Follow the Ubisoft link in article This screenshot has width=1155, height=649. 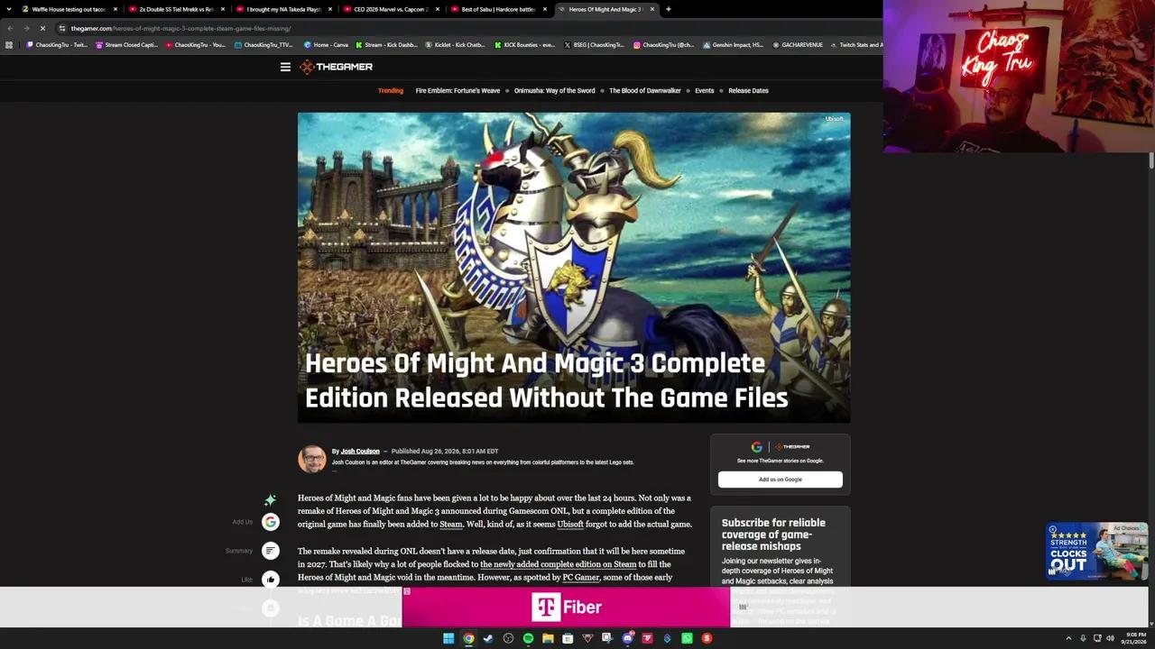tap(570, 524)
